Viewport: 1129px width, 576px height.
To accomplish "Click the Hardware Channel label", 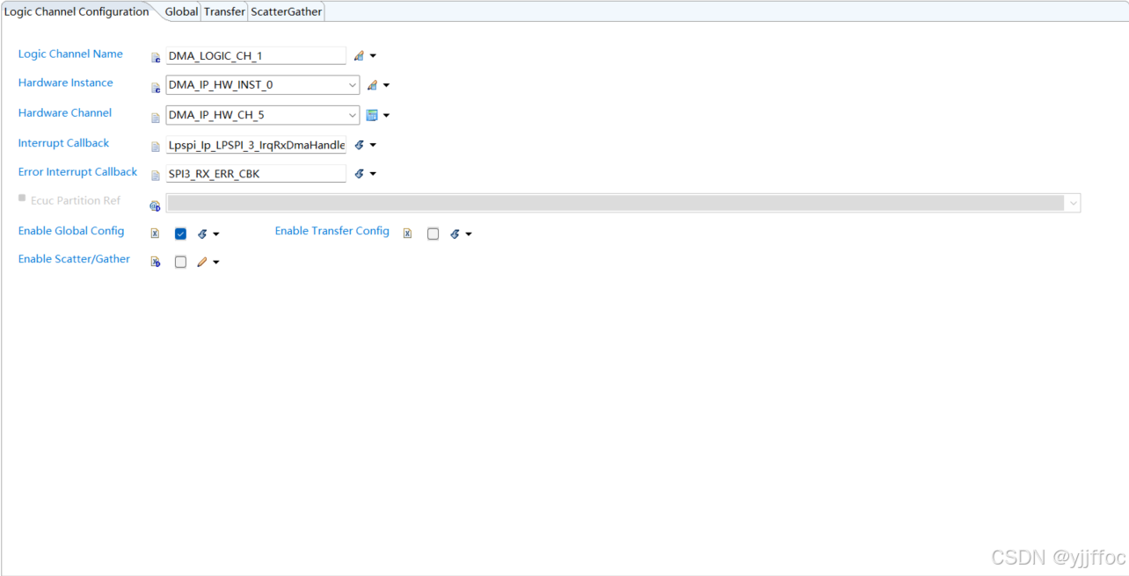I will point(65,112).
